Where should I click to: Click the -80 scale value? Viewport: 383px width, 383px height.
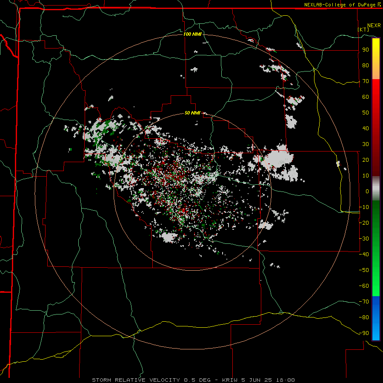tap(364, 317)
